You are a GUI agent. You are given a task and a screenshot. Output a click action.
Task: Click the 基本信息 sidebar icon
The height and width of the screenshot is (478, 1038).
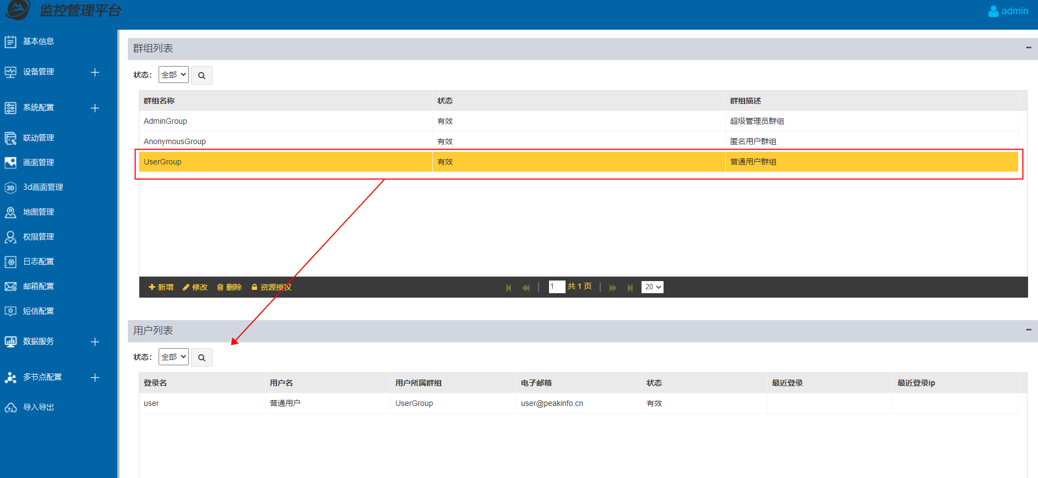(10, 42)
